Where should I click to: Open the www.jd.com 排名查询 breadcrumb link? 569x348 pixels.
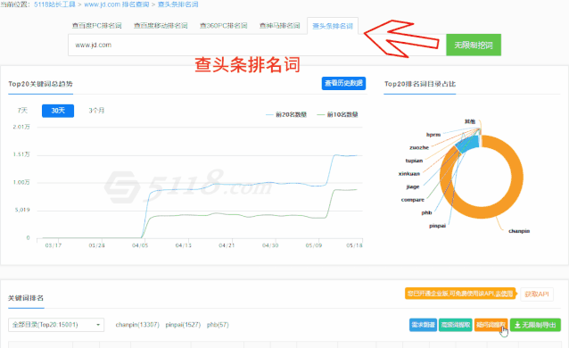point(117,4)
